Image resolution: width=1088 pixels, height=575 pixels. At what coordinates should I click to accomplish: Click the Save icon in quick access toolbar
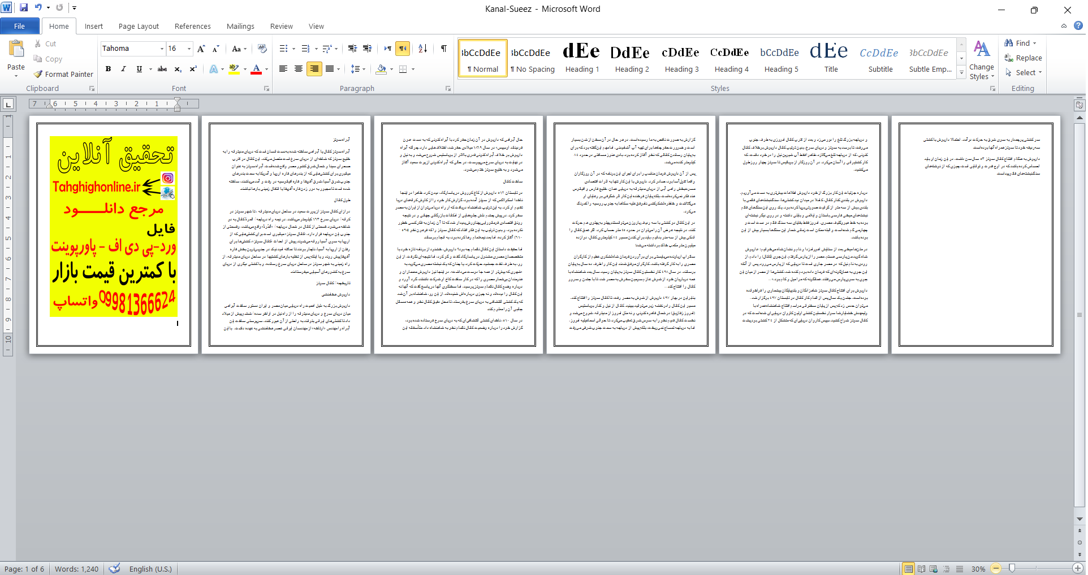pos(24,8)
